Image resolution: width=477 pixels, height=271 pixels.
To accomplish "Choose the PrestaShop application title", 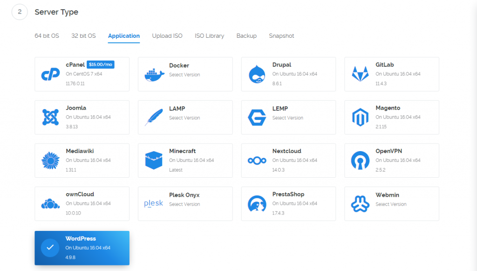I will coord(288,194).
